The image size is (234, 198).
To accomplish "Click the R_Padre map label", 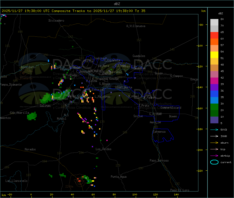I will pos(149,98).
